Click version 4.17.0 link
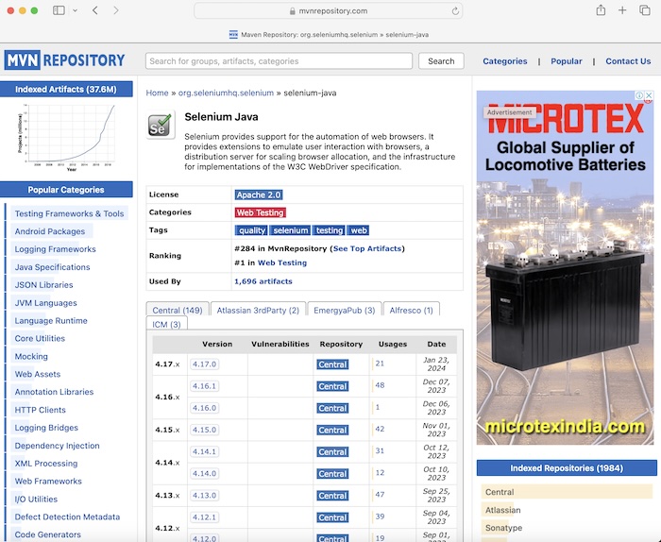This screenshot has height=542, width=661. [204, 364]
